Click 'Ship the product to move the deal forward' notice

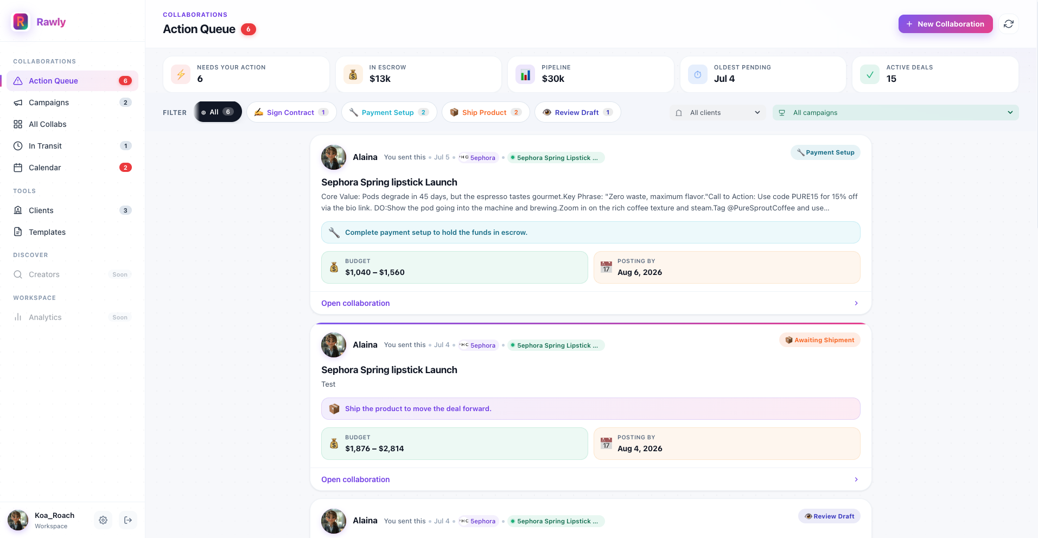coord(590,409)
